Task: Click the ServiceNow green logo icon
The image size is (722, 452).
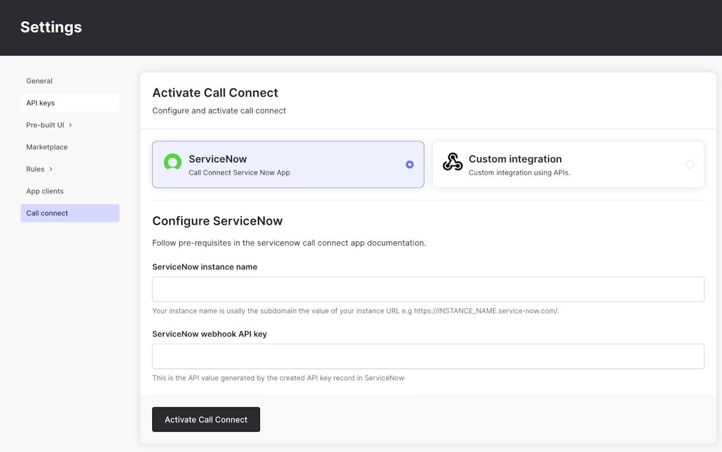Action: [173, 162]
